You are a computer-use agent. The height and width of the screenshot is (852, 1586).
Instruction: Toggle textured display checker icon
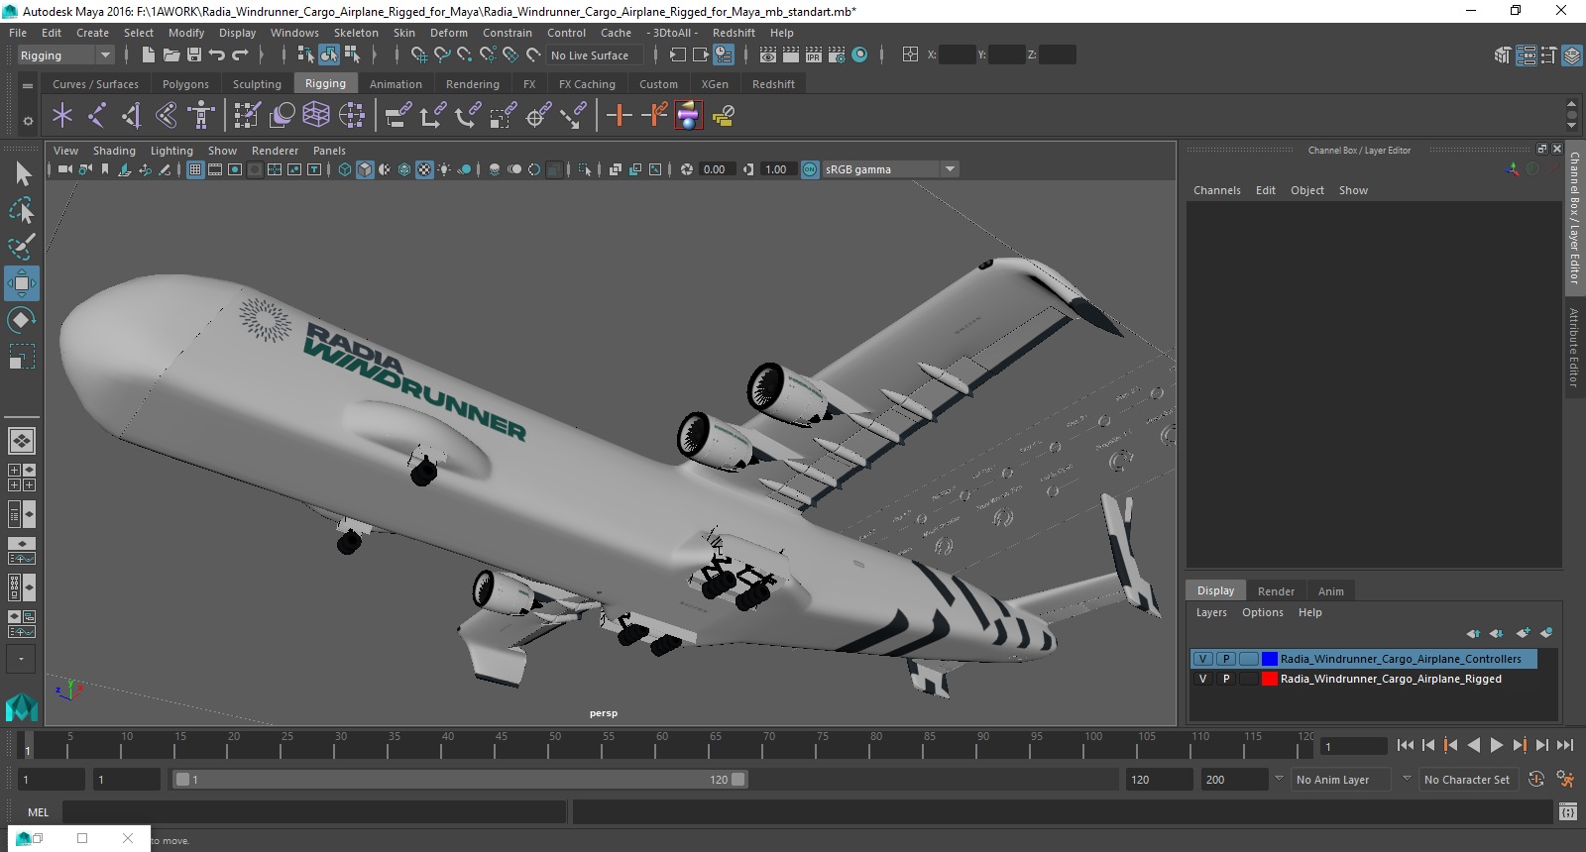point(424,169)
